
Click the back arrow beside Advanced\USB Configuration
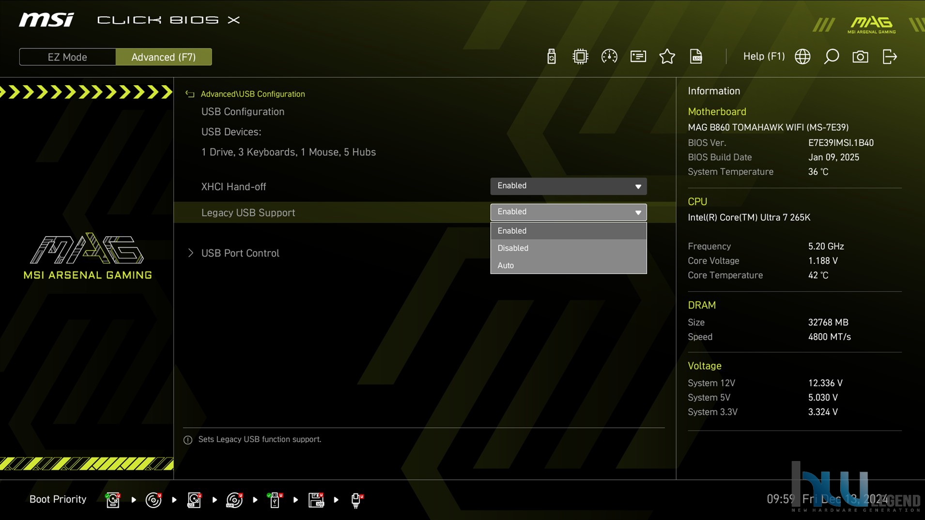pos(190,94)
